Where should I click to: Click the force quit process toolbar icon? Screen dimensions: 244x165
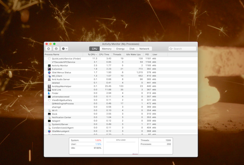48,49
